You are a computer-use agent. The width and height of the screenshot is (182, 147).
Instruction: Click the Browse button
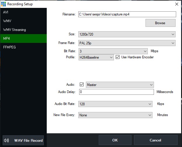(160, 23)
